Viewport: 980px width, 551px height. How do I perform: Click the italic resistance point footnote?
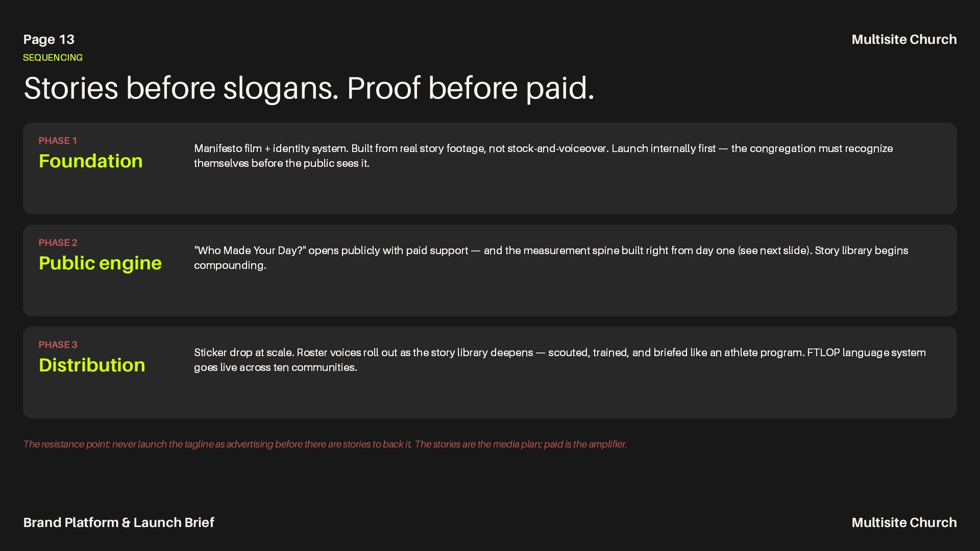pyautogui.click(x=325, y=444)
